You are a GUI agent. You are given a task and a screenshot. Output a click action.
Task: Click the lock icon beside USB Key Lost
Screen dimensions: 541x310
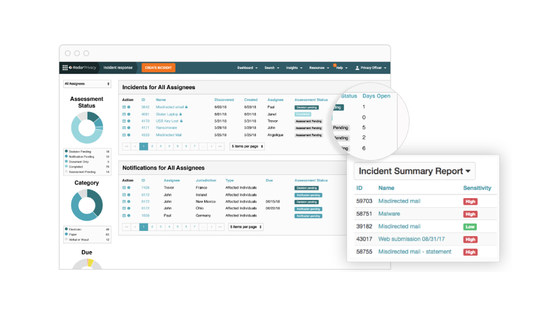point(181,121)
